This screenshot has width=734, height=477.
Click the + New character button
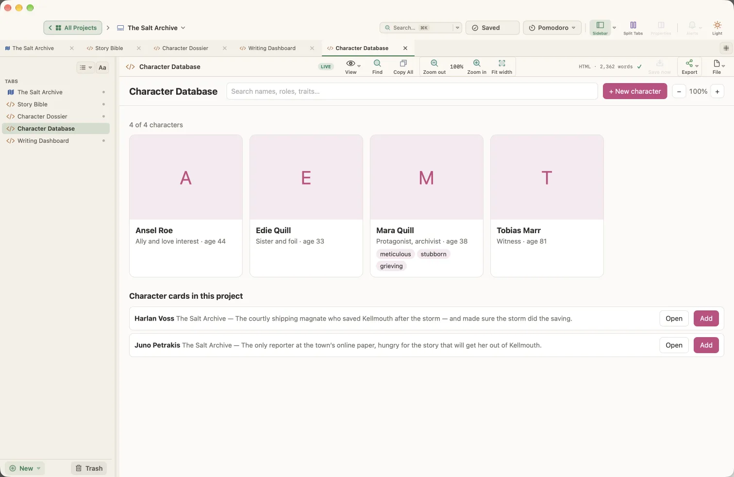(635, 91)
